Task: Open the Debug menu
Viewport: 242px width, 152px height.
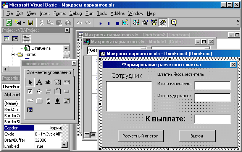Action: point(76,13)
